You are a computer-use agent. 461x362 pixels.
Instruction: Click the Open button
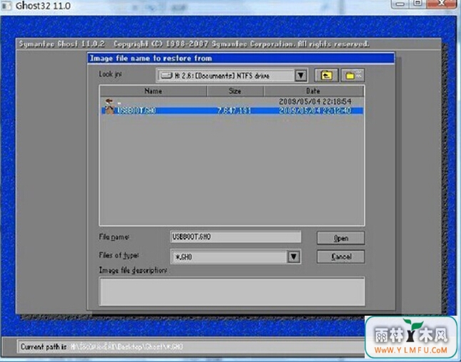point(340,238)
